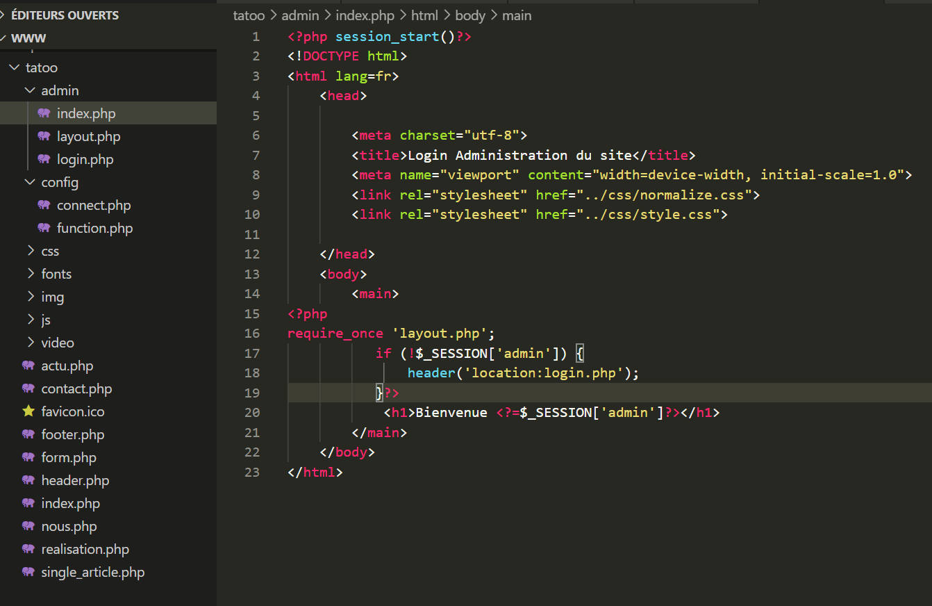The height and width of the screenshot is (606, 932).
Task: Open single_article.php file name in explorer
Action: click(92, 572)
